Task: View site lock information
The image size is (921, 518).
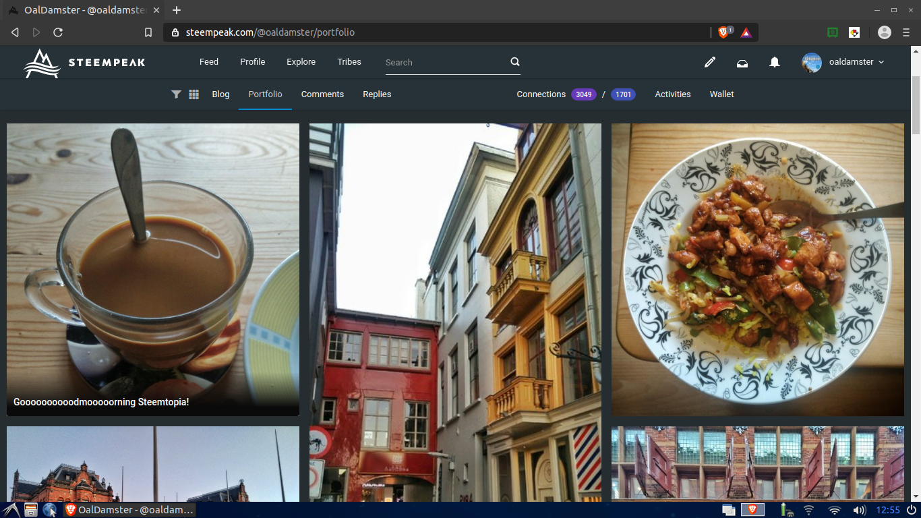Action: click(175, 32)
